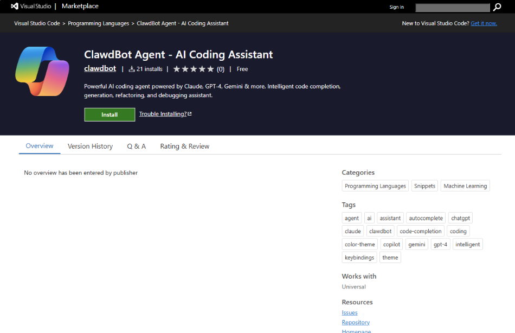Focus the Marketplace search field

pos(452,7)
